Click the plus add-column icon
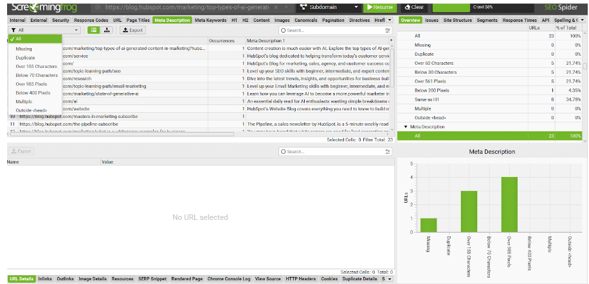The image size is (589, 284). [392, 40]
